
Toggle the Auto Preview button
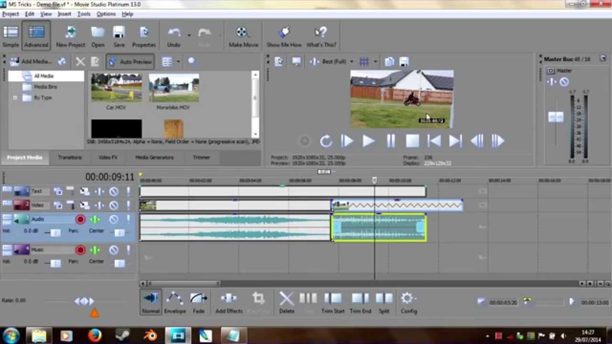pyautogui.click(x=130, y=62)
